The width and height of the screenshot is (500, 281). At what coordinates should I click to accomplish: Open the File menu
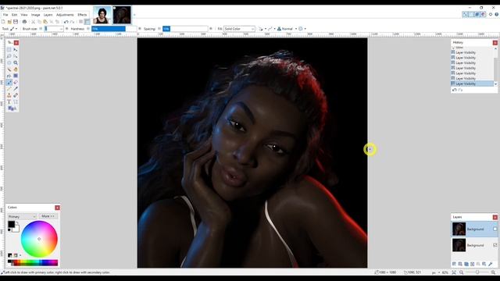(x=5, y=15)
